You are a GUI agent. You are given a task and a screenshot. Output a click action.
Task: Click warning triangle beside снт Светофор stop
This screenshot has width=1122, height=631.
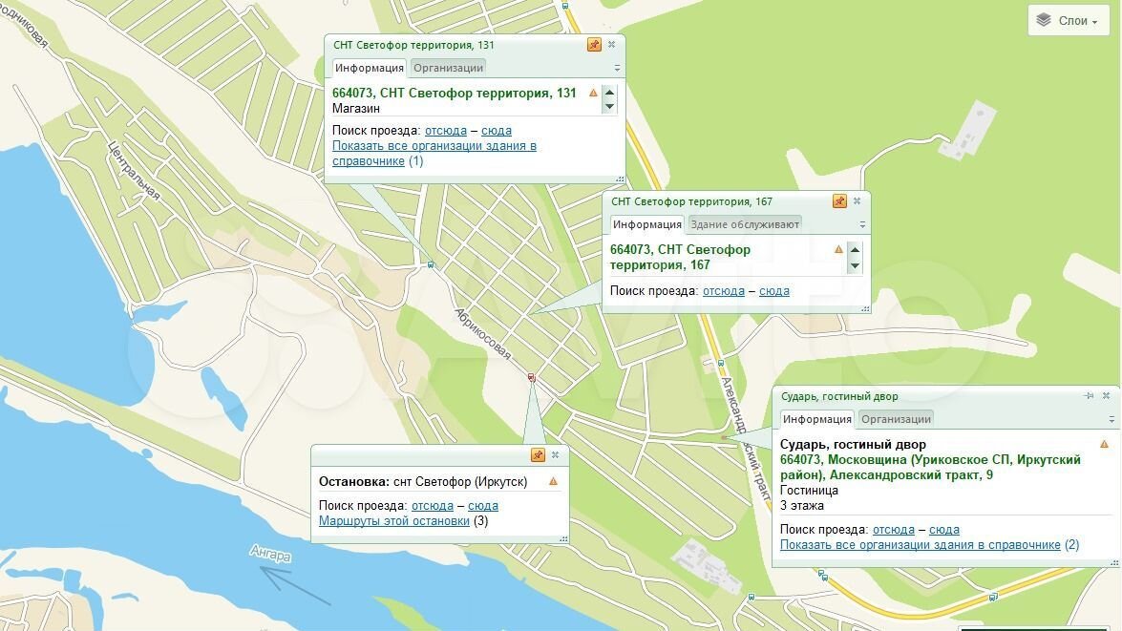coord(553,482)
